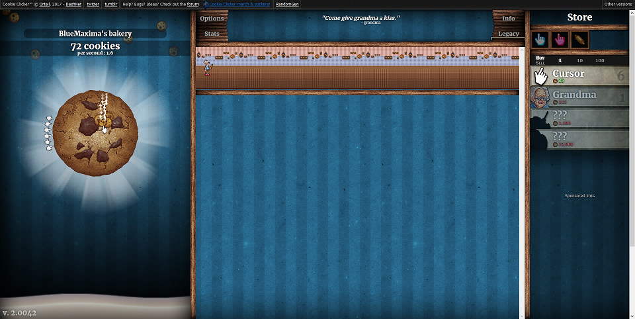Click the white pointing hand Cursor store icon
Viewport: 635px width, 319px height.
(540, 76)
